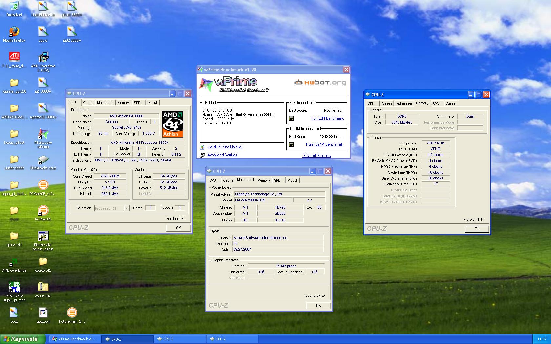Open CPU tab in right CPU-Z memory window
The height and width of the screenshot is (344, 551).
371,104
